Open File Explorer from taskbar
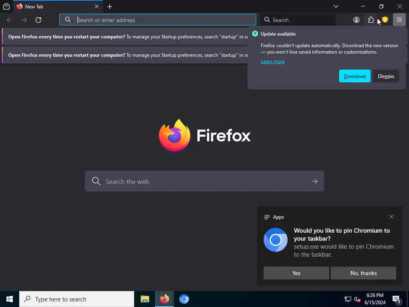This screenshot has height=307, width=409. click(145, 299)
